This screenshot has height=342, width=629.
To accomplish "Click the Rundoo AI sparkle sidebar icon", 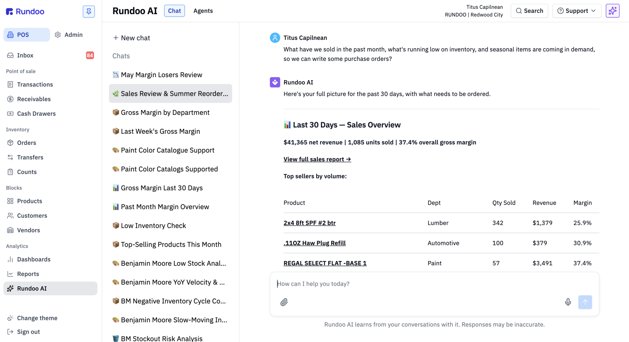I will pos(10,288).
